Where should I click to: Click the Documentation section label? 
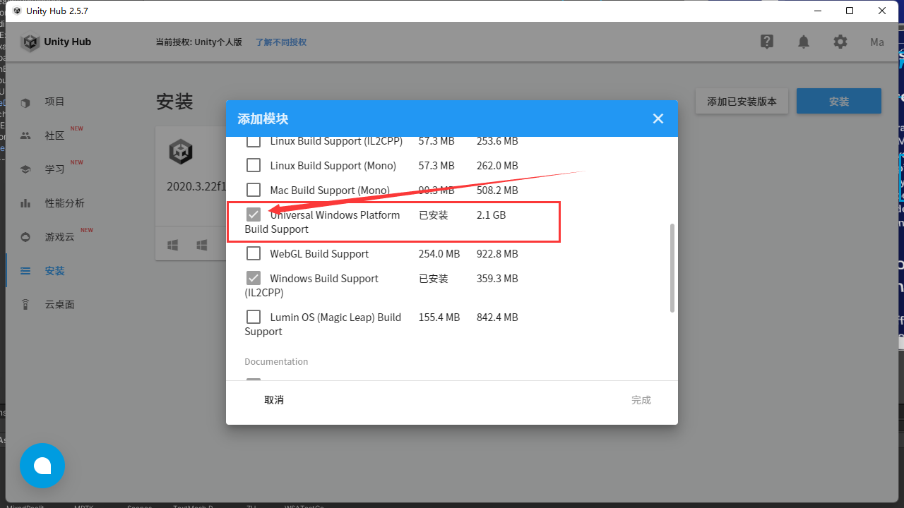click(x=276, y=361)
